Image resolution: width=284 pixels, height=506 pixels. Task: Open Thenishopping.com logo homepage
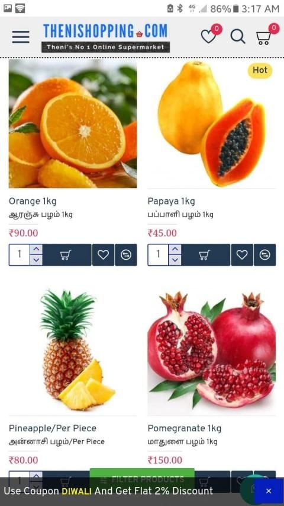[x=106, y=37]
